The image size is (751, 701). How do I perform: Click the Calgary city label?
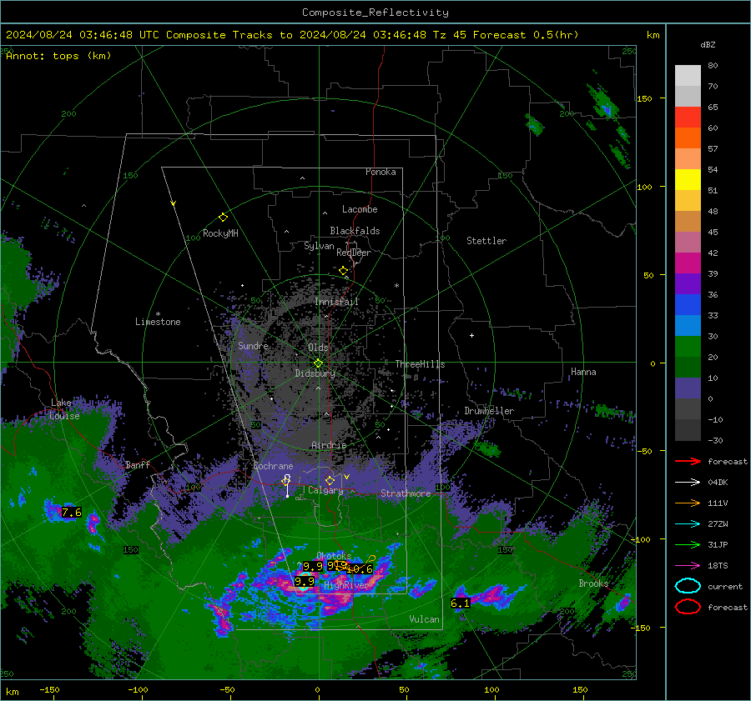(x=325, y=490)
